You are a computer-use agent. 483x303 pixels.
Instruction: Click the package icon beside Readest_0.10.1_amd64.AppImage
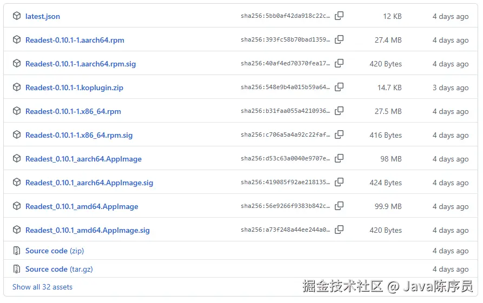click(17, 206)
